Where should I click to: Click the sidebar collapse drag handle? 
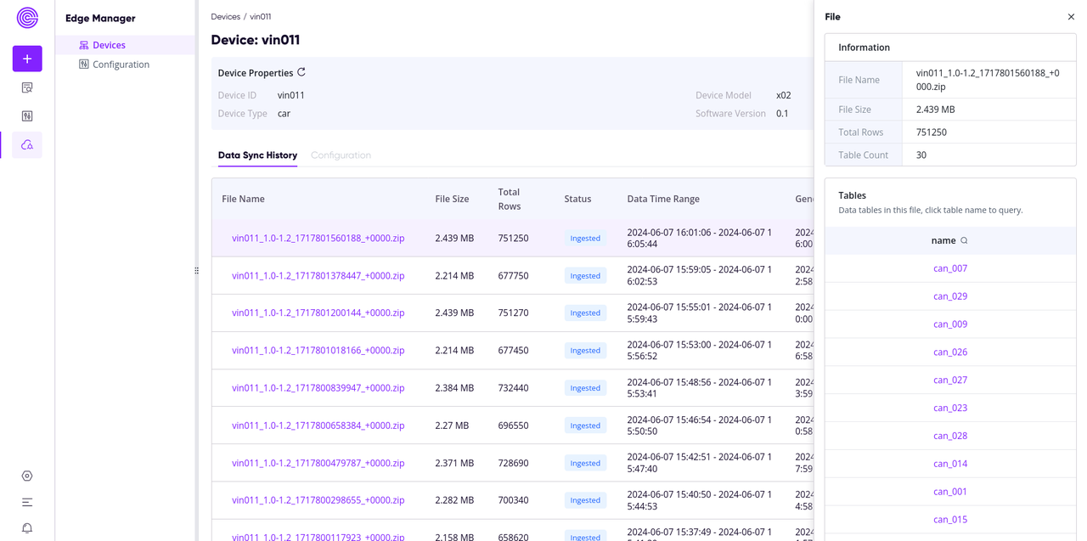pyautogui.click(x=196, y=271)
